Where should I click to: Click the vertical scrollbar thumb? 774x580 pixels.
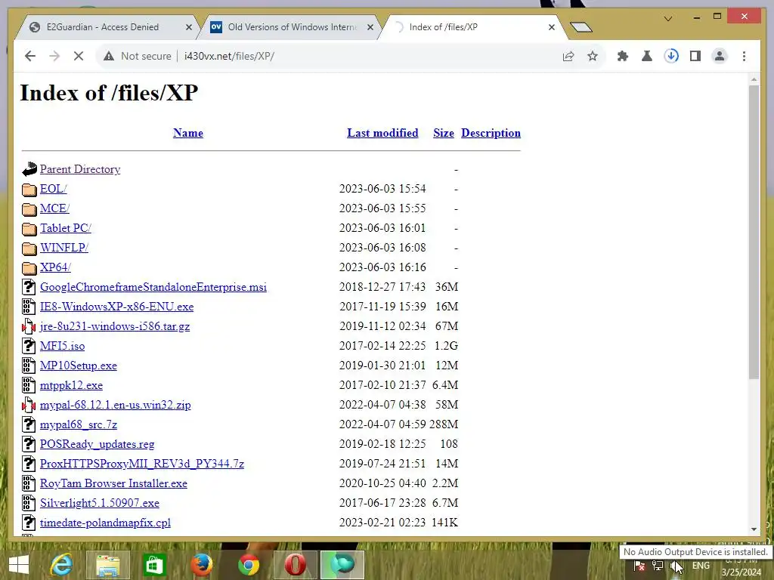click(x=754, y=232)
